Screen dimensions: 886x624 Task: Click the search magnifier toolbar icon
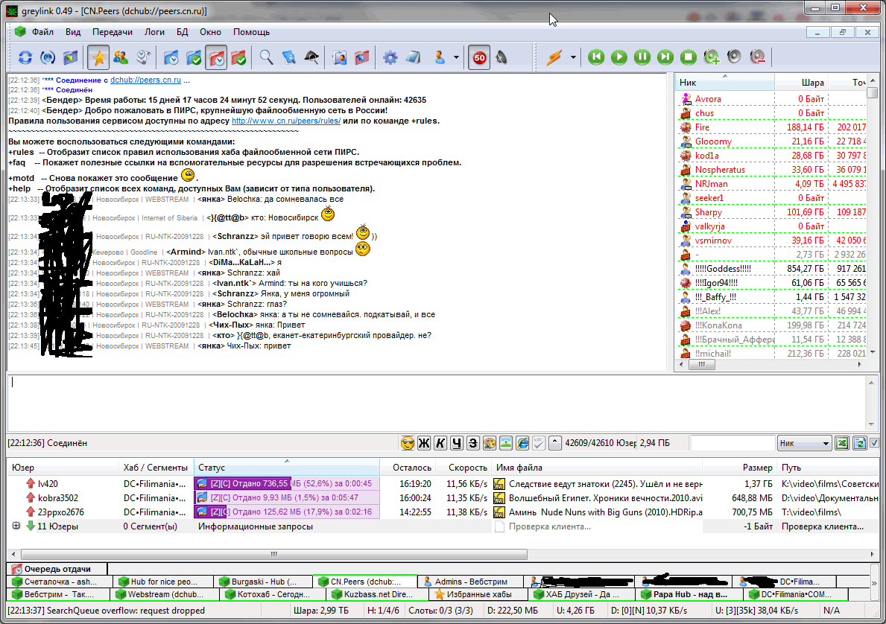tap(266, 57)
